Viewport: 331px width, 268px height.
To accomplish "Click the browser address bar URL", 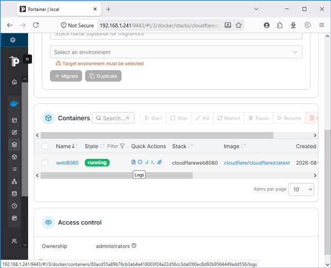I will (158, 25).
